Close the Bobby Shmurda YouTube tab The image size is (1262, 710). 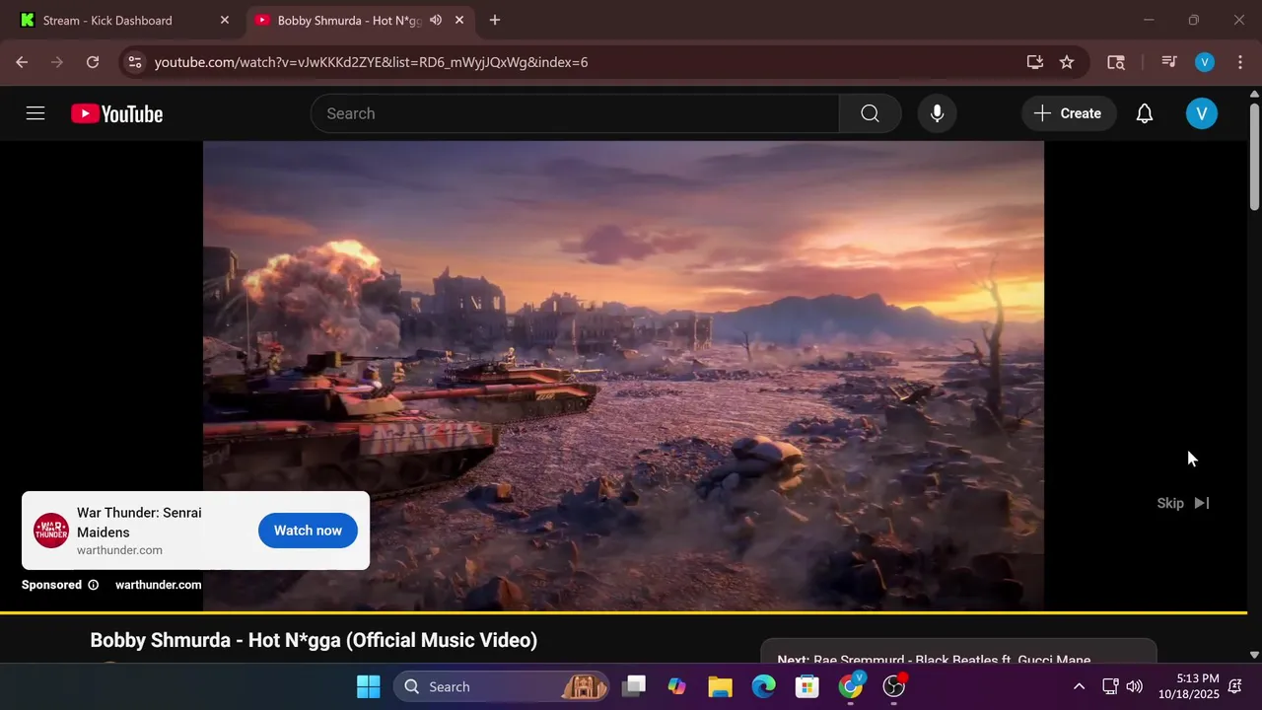tap(459, 20)
